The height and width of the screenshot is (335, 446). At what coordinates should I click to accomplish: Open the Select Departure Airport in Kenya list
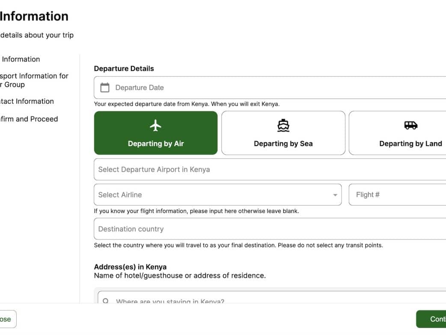pos(270,170)
